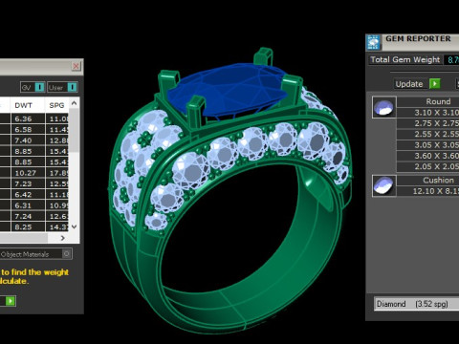
Task: Select the DWT cell 6.58
Action: (28, 130)
